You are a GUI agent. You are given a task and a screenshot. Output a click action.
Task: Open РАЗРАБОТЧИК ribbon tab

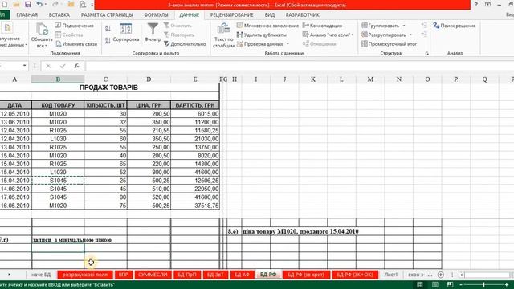302,15
